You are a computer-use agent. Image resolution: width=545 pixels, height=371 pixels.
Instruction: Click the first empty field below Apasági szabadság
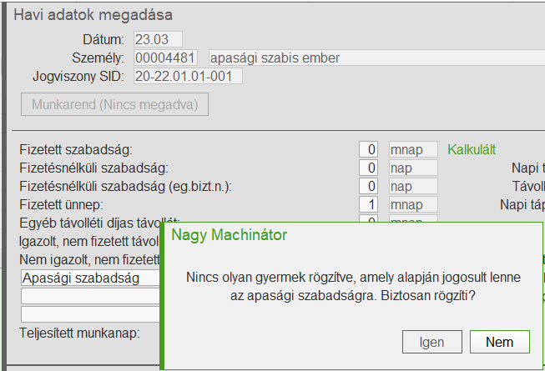(90, 296)
